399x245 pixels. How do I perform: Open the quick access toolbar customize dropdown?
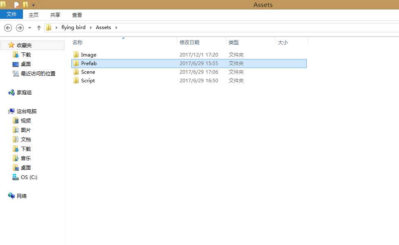[x=33, y=5]
